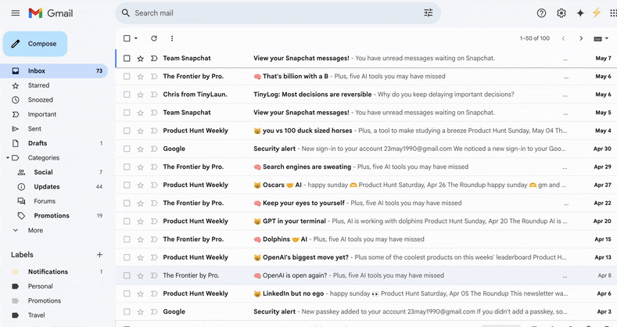Image resolution: width=617 pixels, height=327 pixels.
Task: Open select dropdown arrow beside select-all checkbox
Action: [x=136, y=38]
